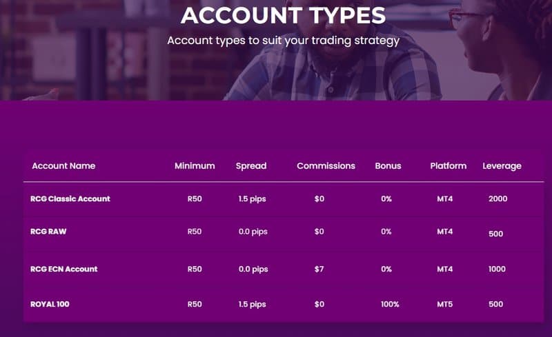The image size is (552, 337).
Task: Click the Leverage column header
Action: coord(502,166)
